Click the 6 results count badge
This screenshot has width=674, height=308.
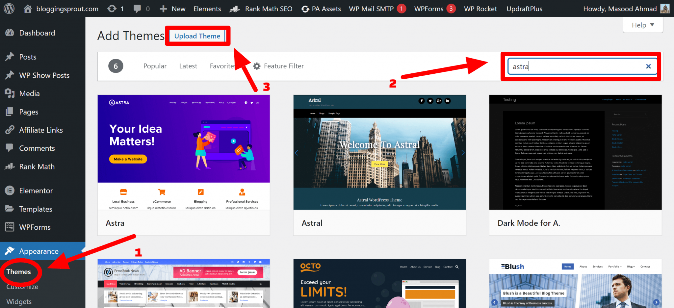point(116,66)
